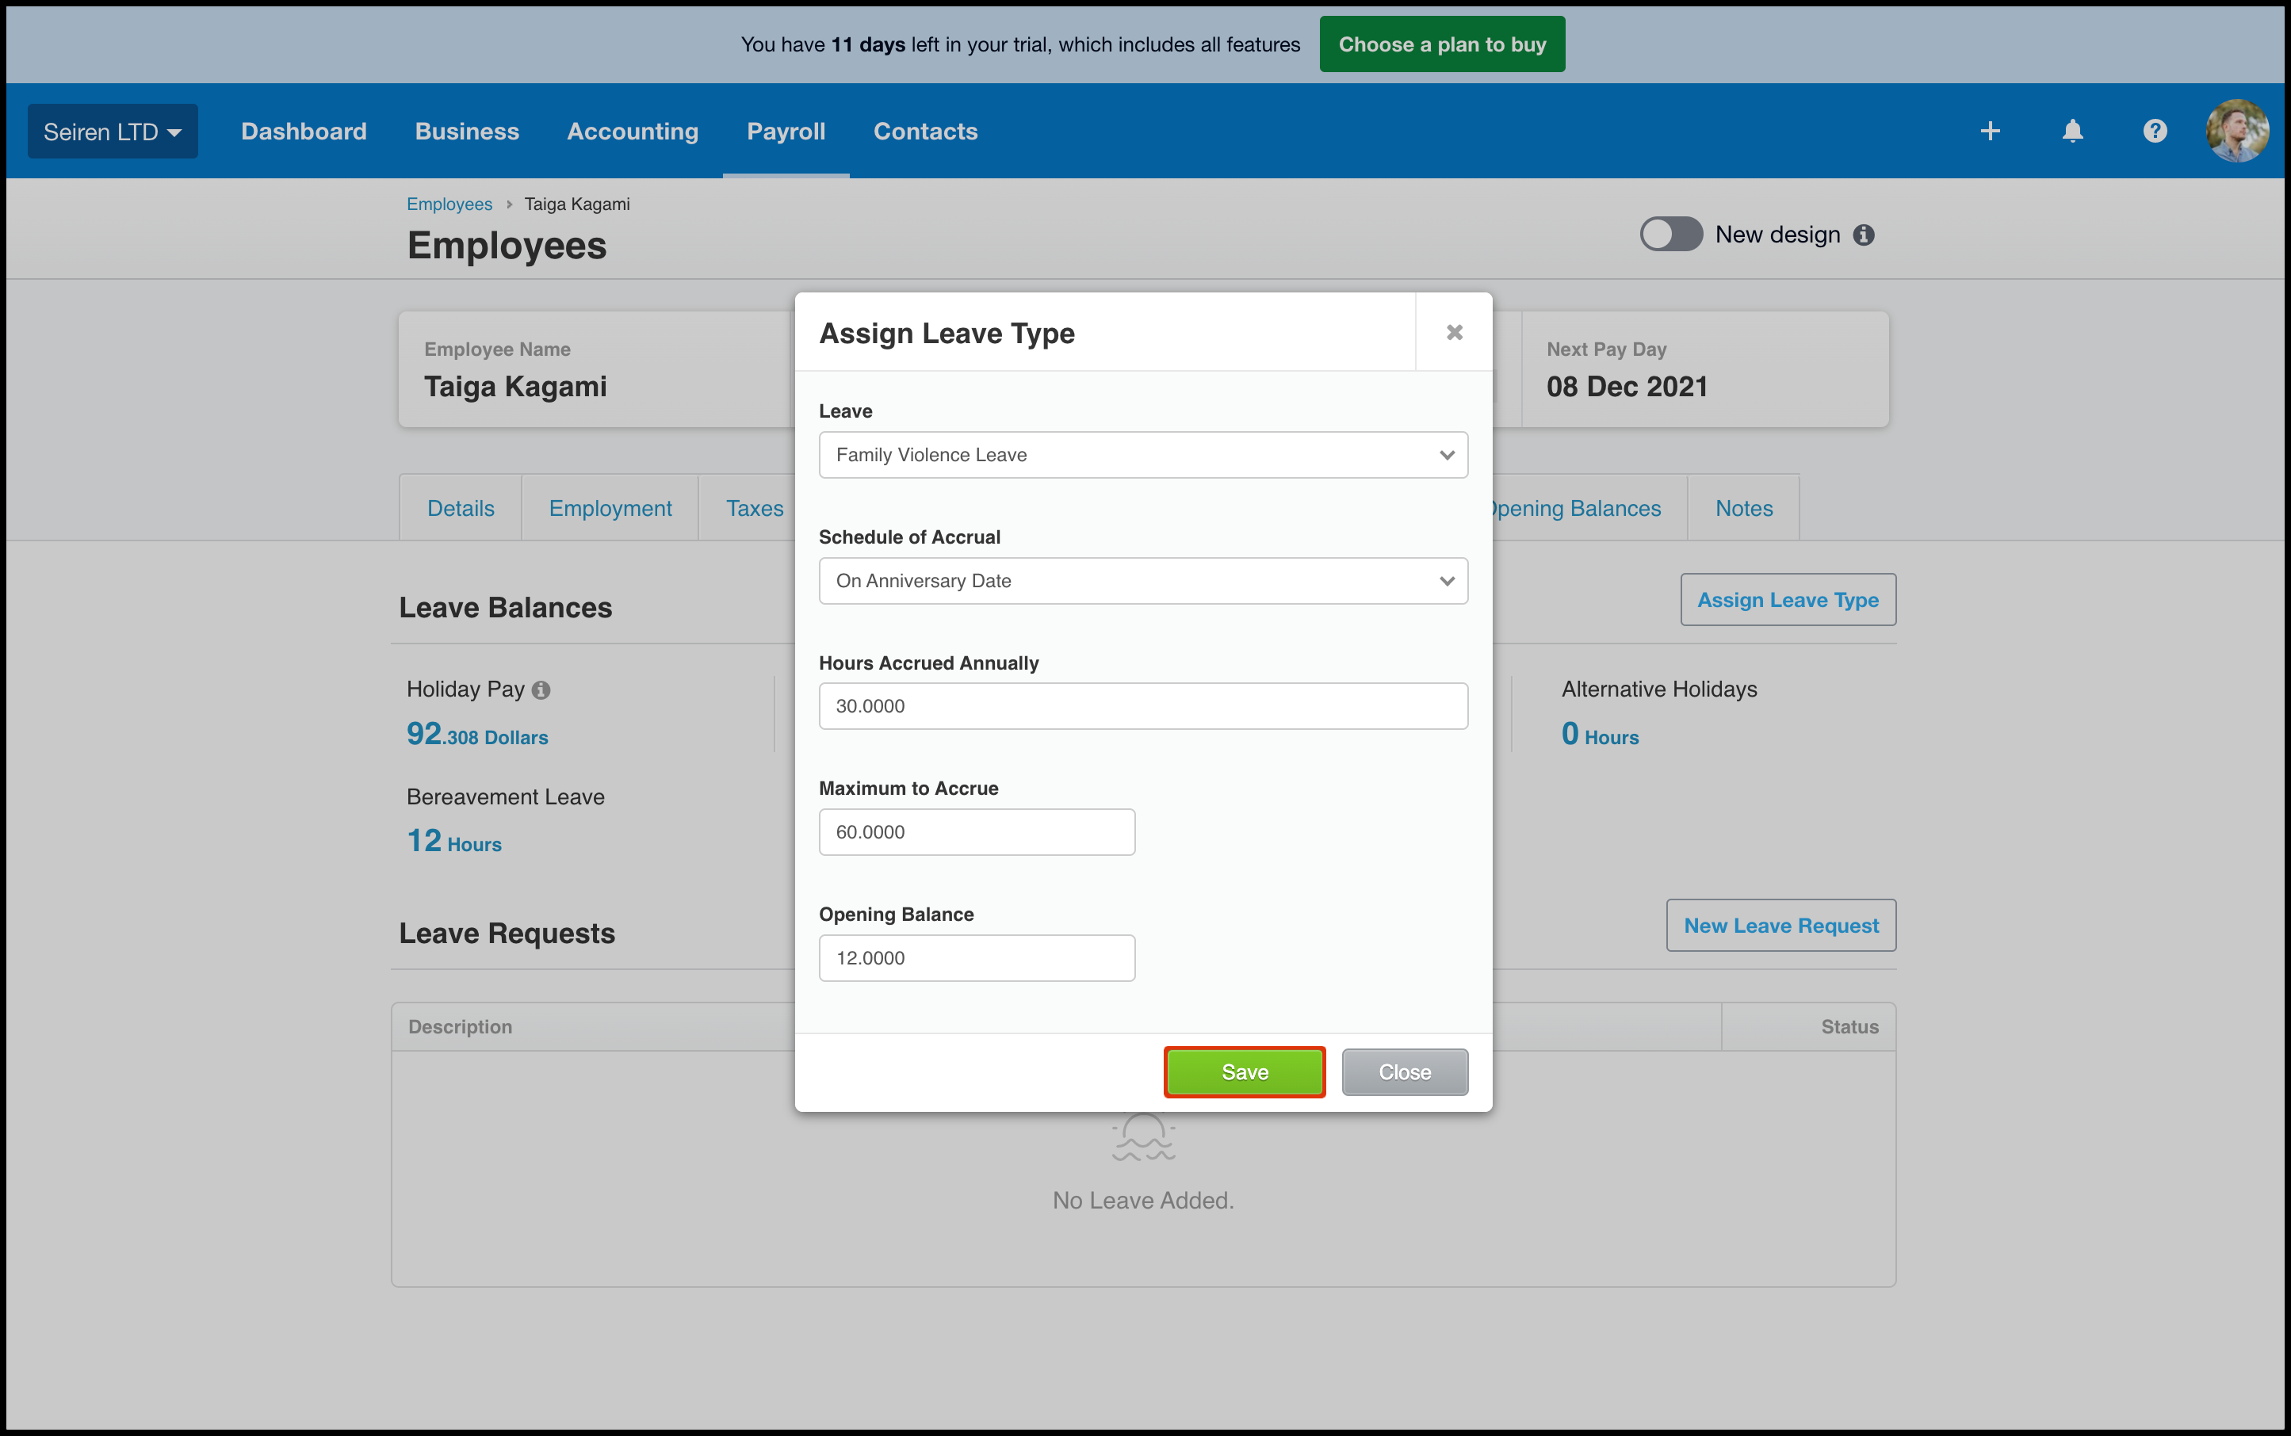Click the Employees breadcrumb link
Screen dimensions: 2291x1436
449,204
